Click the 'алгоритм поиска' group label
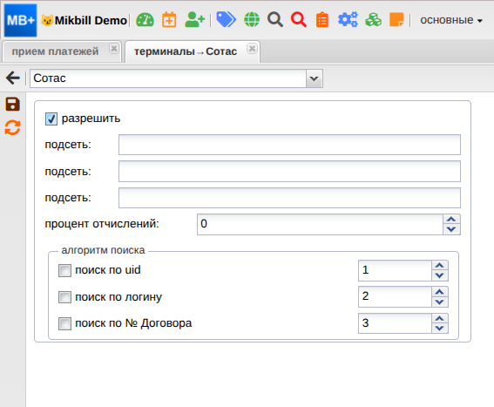The image size is (494, 407). (103, 250)
